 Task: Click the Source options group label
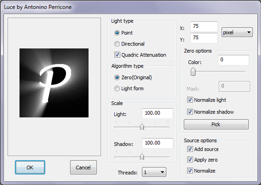[x=200, y=140]
